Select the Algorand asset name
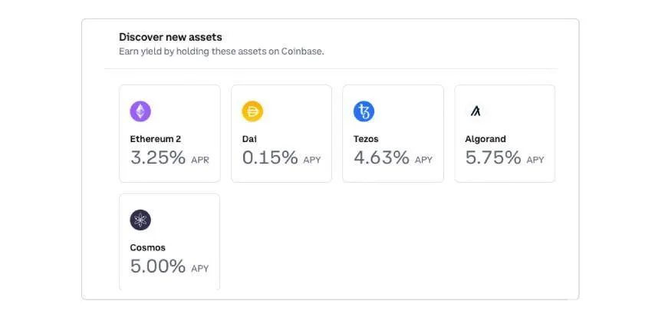This screenshot has height=321, width=665. click(x=485, y=139)
